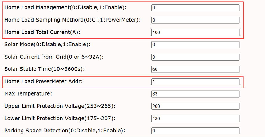
Task: Click the Home Load PowerMeter Addr label
Action: [x=44, y=81]
